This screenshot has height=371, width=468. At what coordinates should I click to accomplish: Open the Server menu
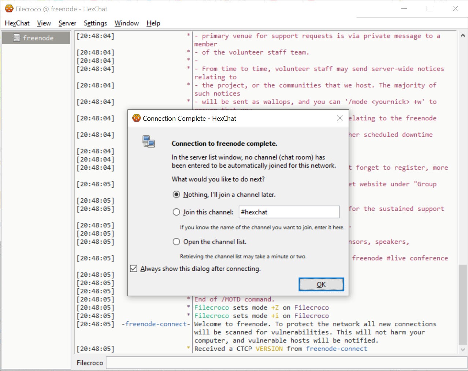[67, 23]
